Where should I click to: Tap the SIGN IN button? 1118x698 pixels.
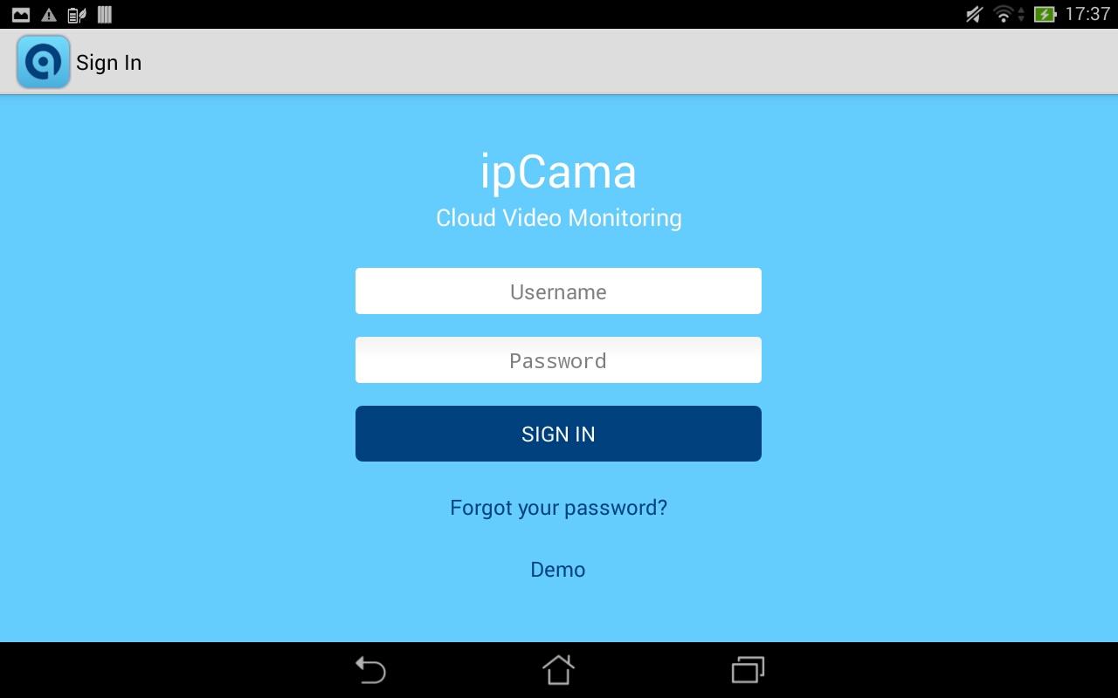(x=558, y=434)
